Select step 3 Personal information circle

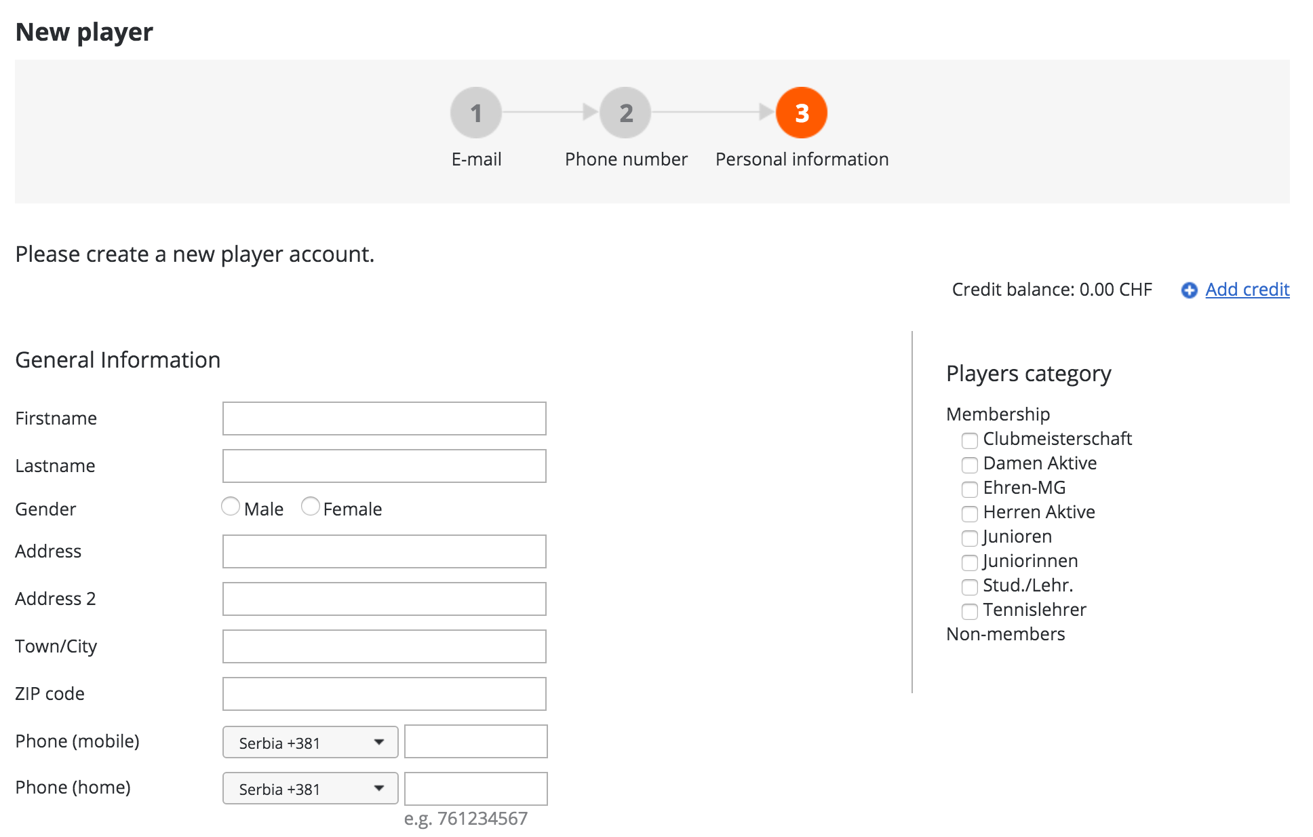pyautogui.click(x=802, y=113)
